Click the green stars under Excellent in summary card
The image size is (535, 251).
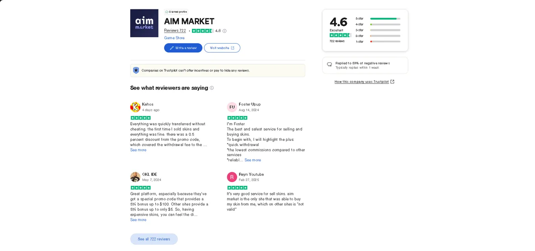(x=340, y=35)
